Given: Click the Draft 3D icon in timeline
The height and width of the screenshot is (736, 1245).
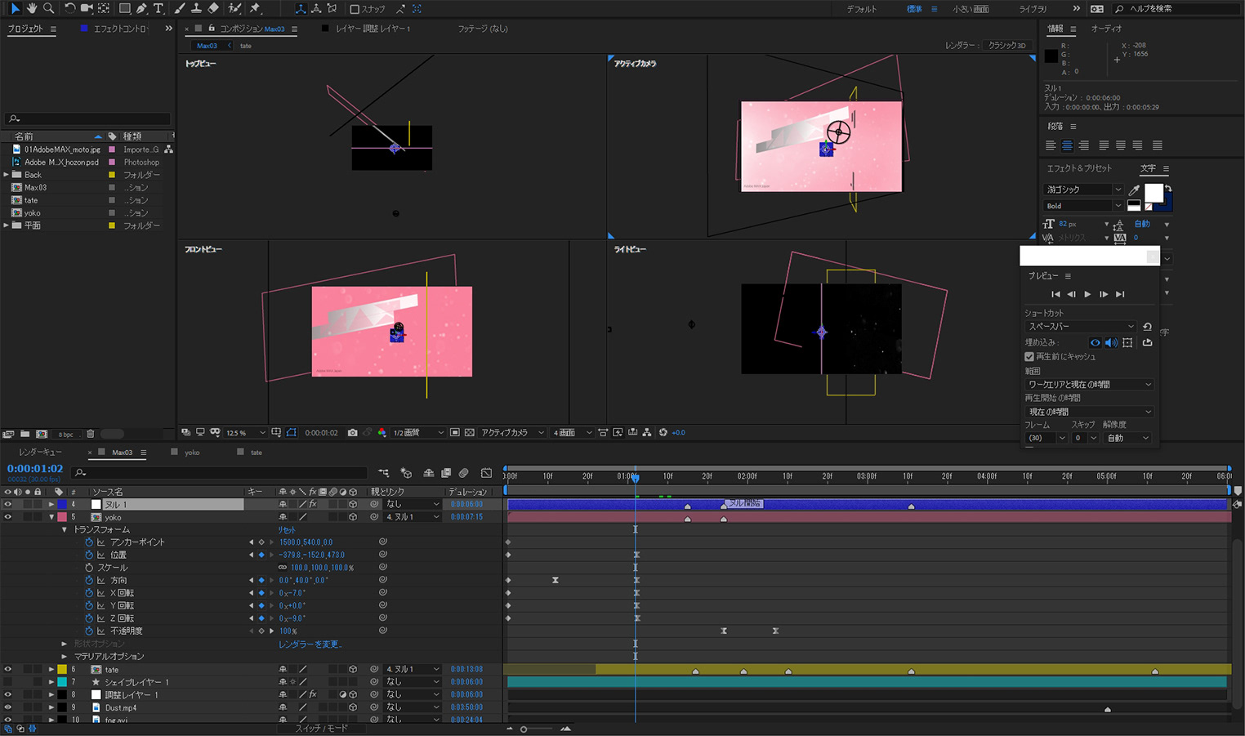Looking at the screenshot, I should point(406,472).
